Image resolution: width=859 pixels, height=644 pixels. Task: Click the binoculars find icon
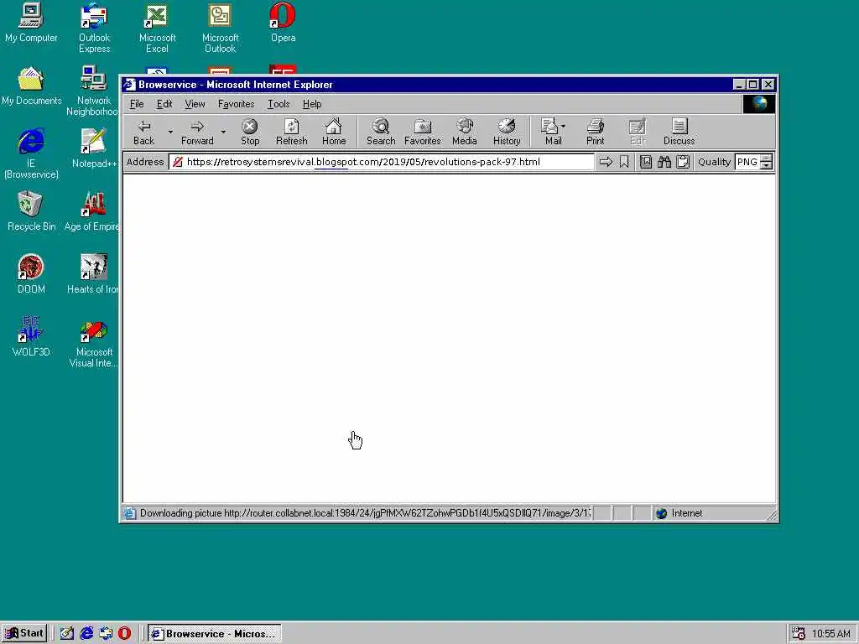coord(664,162)
